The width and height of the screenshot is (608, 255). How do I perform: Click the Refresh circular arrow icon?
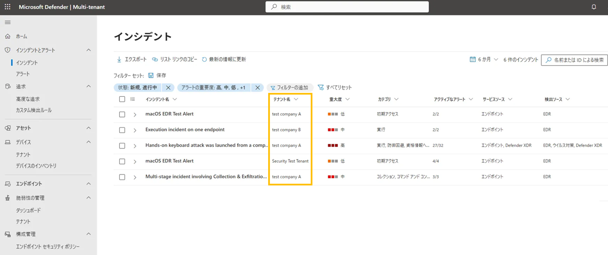coord(204,59)
